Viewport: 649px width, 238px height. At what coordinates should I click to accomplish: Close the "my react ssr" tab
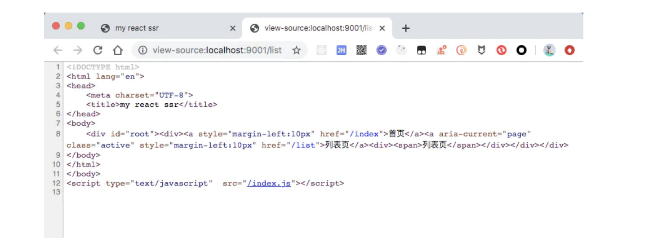[x=233, y=28]
